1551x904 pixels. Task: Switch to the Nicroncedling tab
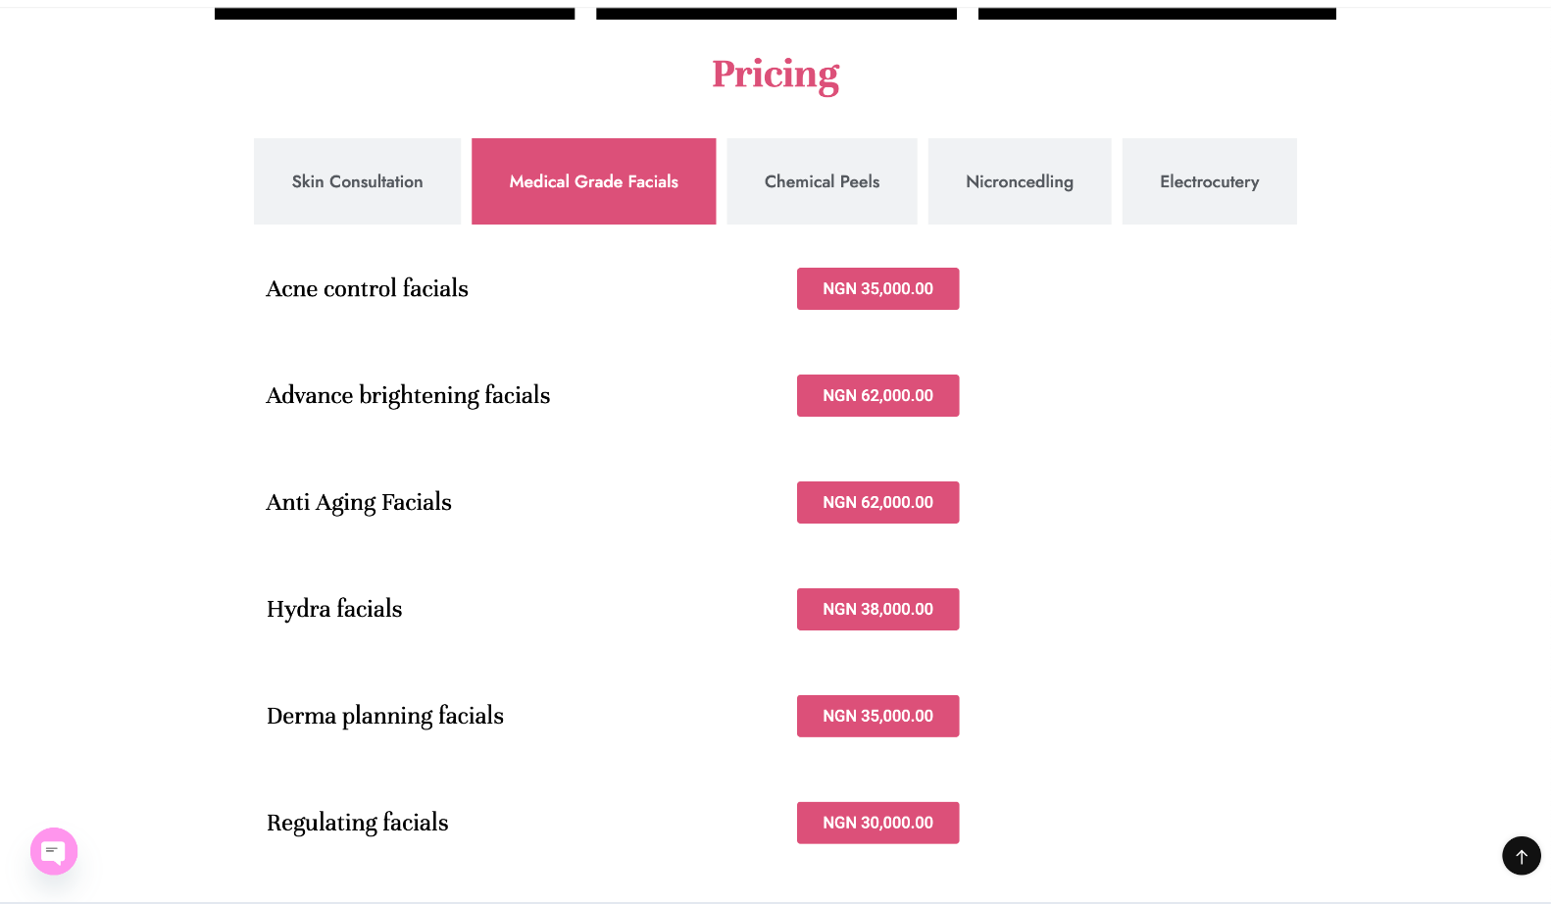coord(1020,181)
